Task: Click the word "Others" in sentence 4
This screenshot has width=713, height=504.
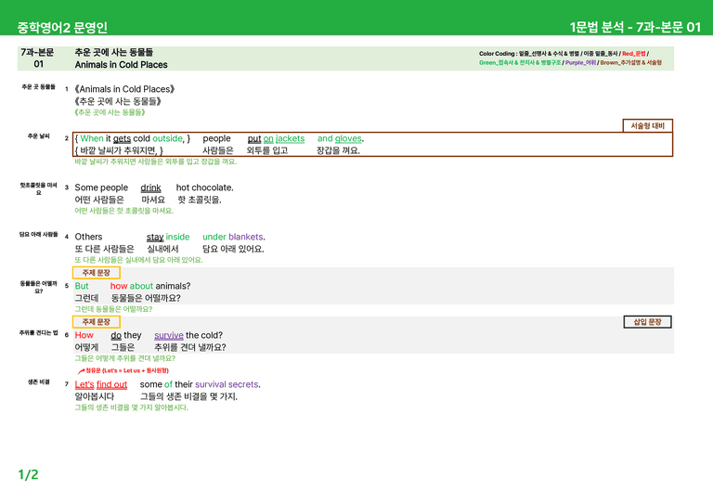Action: [x=88, y=237]
